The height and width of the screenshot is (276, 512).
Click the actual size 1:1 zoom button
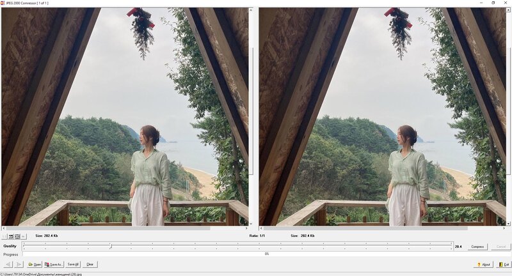pos(4,236)
